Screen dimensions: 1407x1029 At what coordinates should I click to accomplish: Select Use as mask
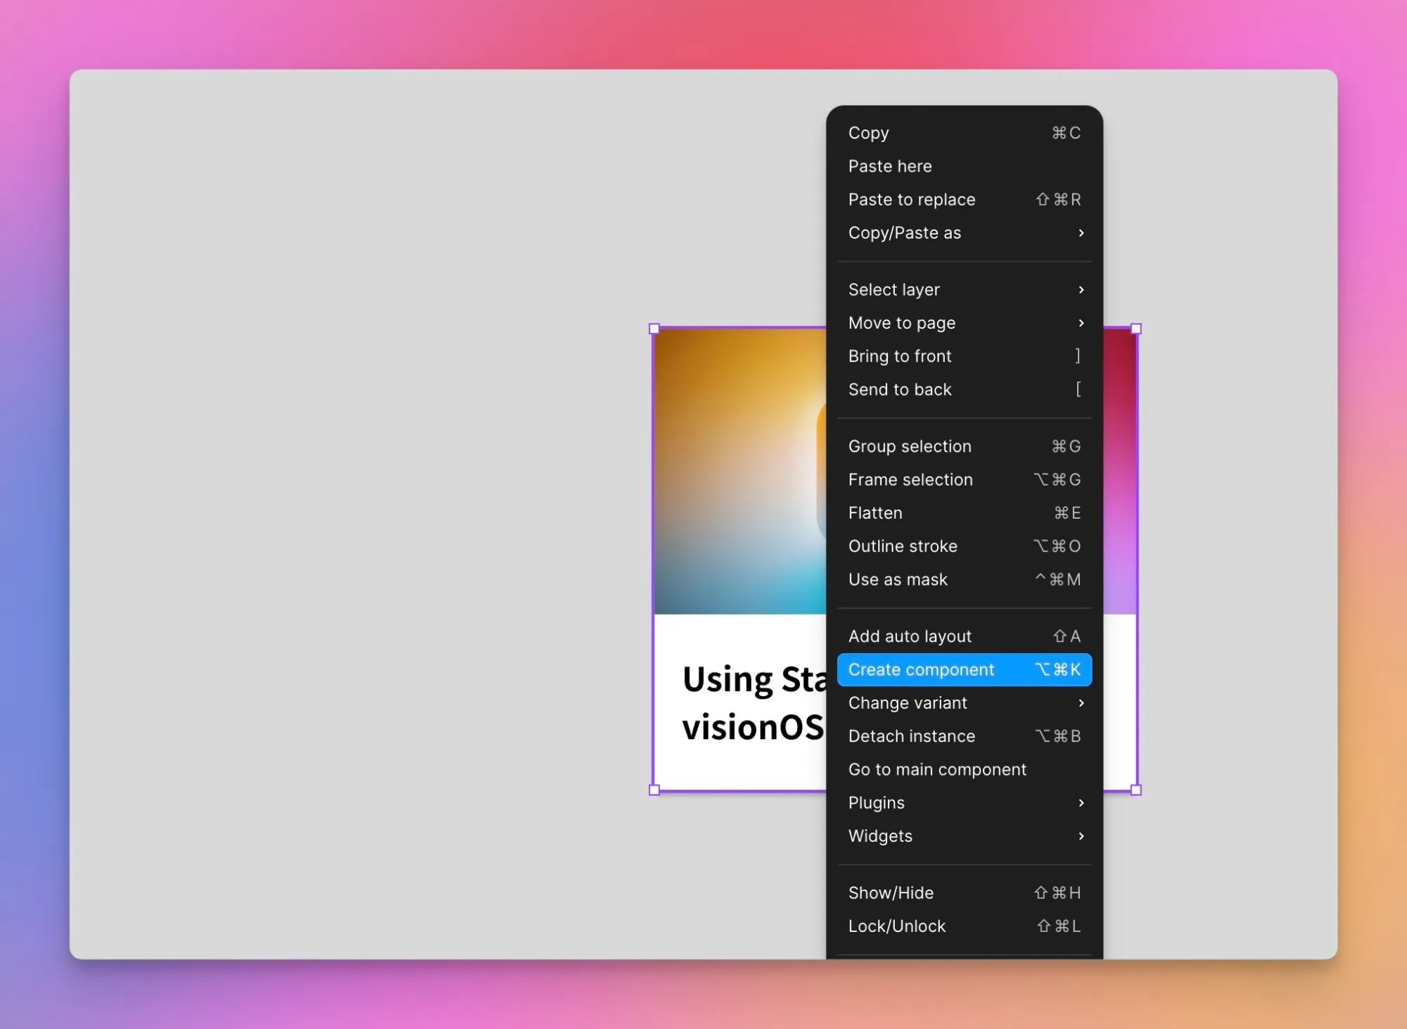(x=898, y=579)
